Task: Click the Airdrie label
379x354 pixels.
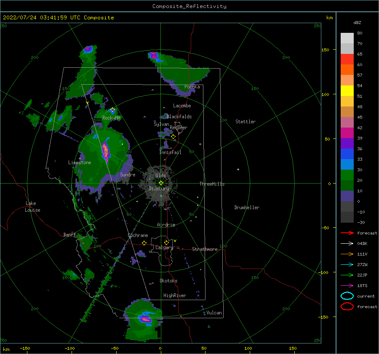Action: tap(166, 225)
